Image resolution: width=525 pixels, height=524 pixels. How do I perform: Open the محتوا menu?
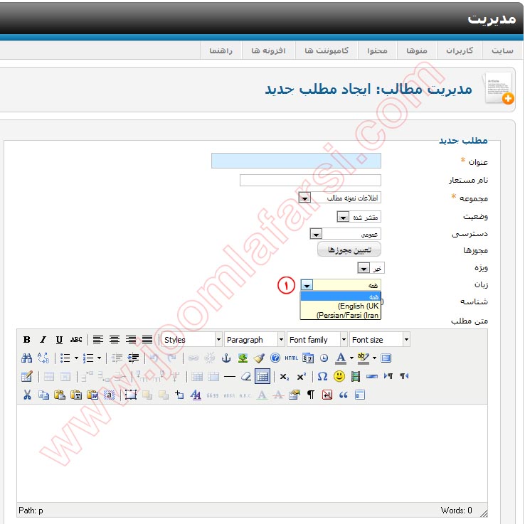377,50
